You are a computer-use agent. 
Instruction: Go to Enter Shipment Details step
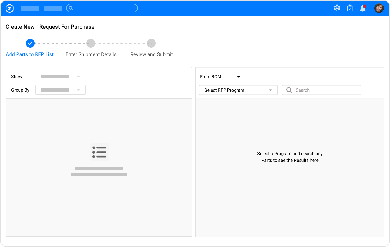click(91, 54)
